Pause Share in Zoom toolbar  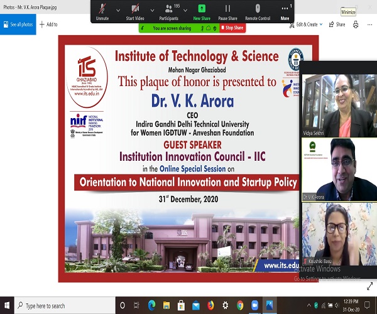[x=227, y=12]
